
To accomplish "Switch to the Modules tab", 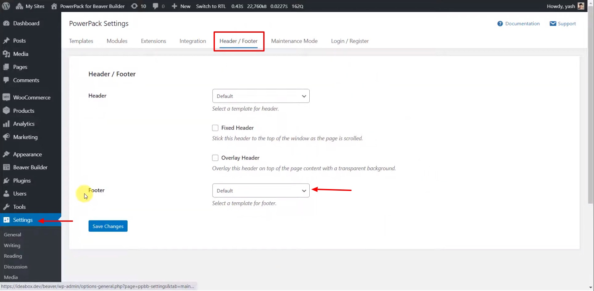I will pos(117,41).
